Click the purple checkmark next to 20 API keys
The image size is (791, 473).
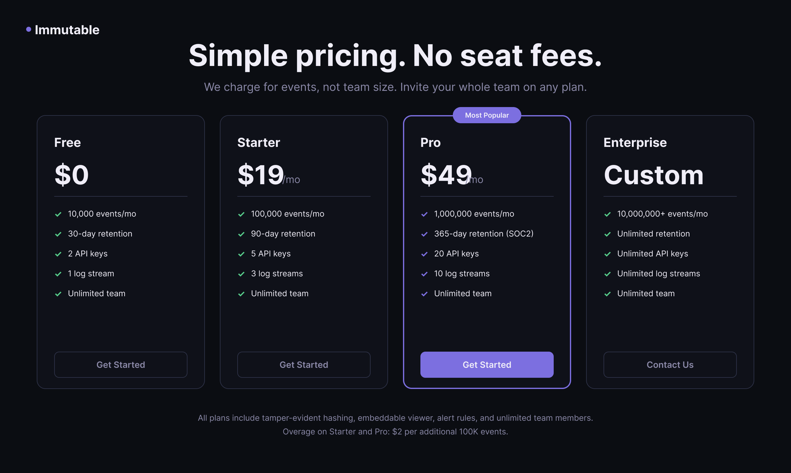(x=424, y=254)
